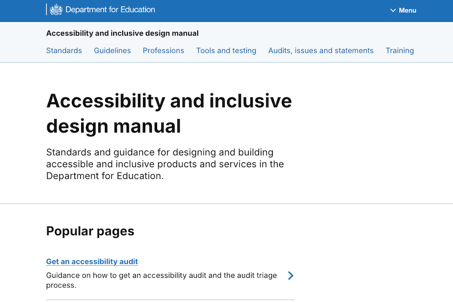The image size is (453, 302).
Task: Click the divider line below the audit card
Action: 170,300
